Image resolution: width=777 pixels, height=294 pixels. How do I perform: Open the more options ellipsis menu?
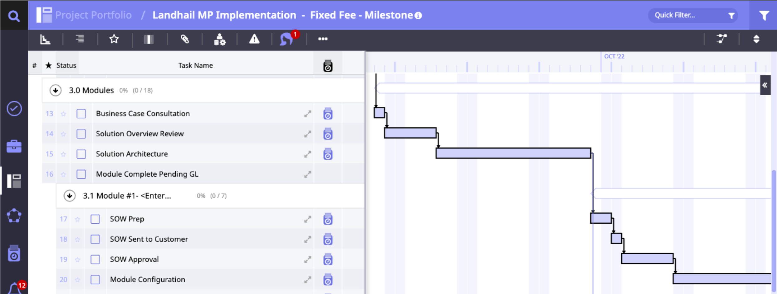pos(323,39)
